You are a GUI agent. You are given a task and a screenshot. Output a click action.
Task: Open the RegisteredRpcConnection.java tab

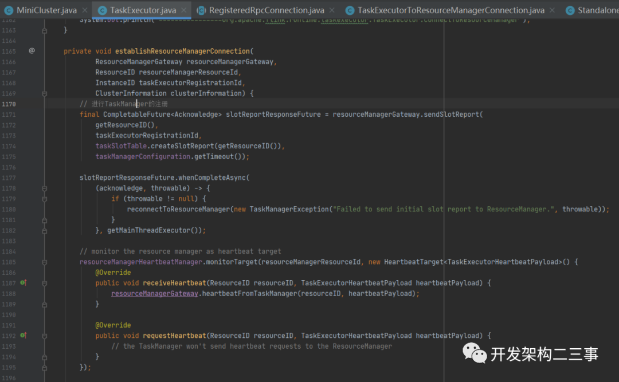tap(267, 10)
